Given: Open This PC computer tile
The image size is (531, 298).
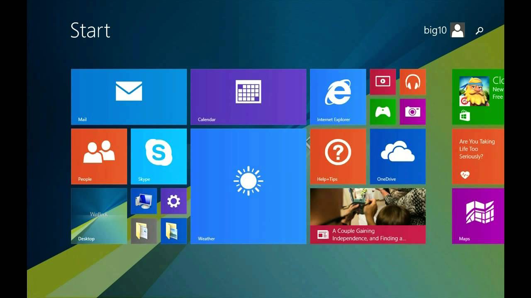Looking at the screenshot, I should (x=144, y=201).
